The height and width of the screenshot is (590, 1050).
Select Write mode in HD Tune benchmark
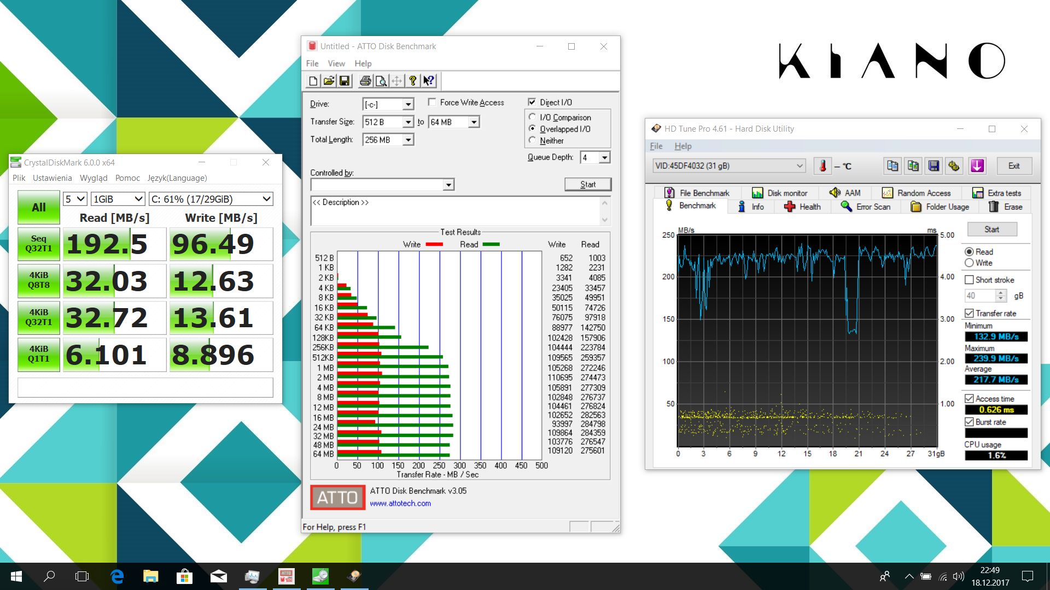pos(970,263)
